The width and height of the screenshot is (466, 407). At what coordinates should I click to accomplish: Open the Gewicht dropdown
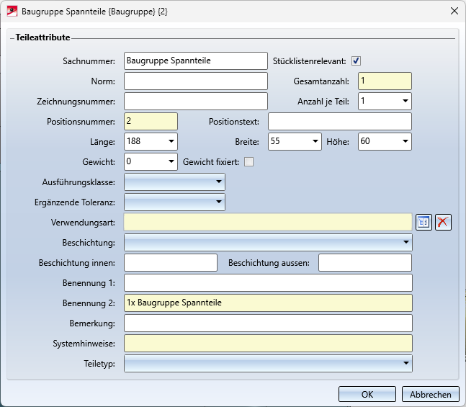[171, 161]
